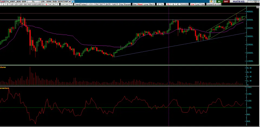
Task: Click the expand arrows <> icon
Action: coord(67,5)
